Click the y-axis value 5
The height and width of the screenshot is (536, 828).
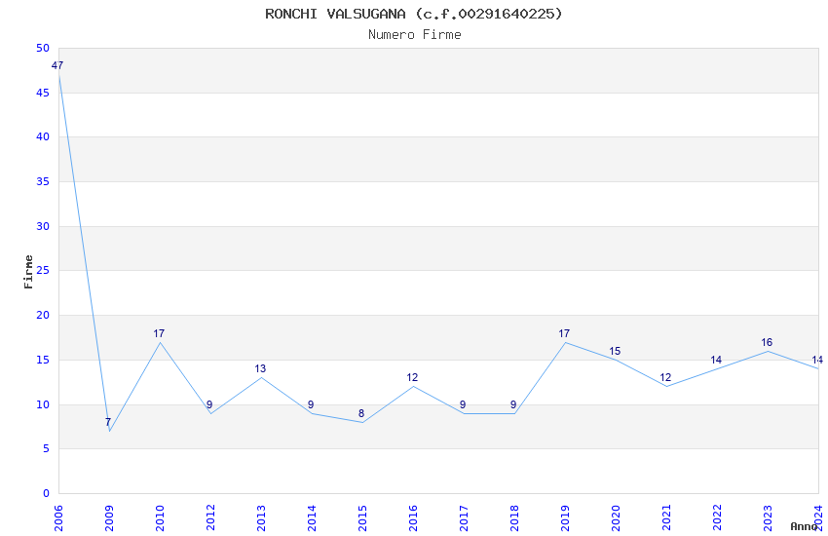coord(47,449)
